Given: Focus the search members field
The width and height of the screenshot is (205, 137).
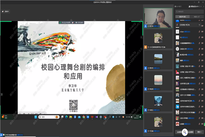Looking at the screenshot, I should 189,11.
